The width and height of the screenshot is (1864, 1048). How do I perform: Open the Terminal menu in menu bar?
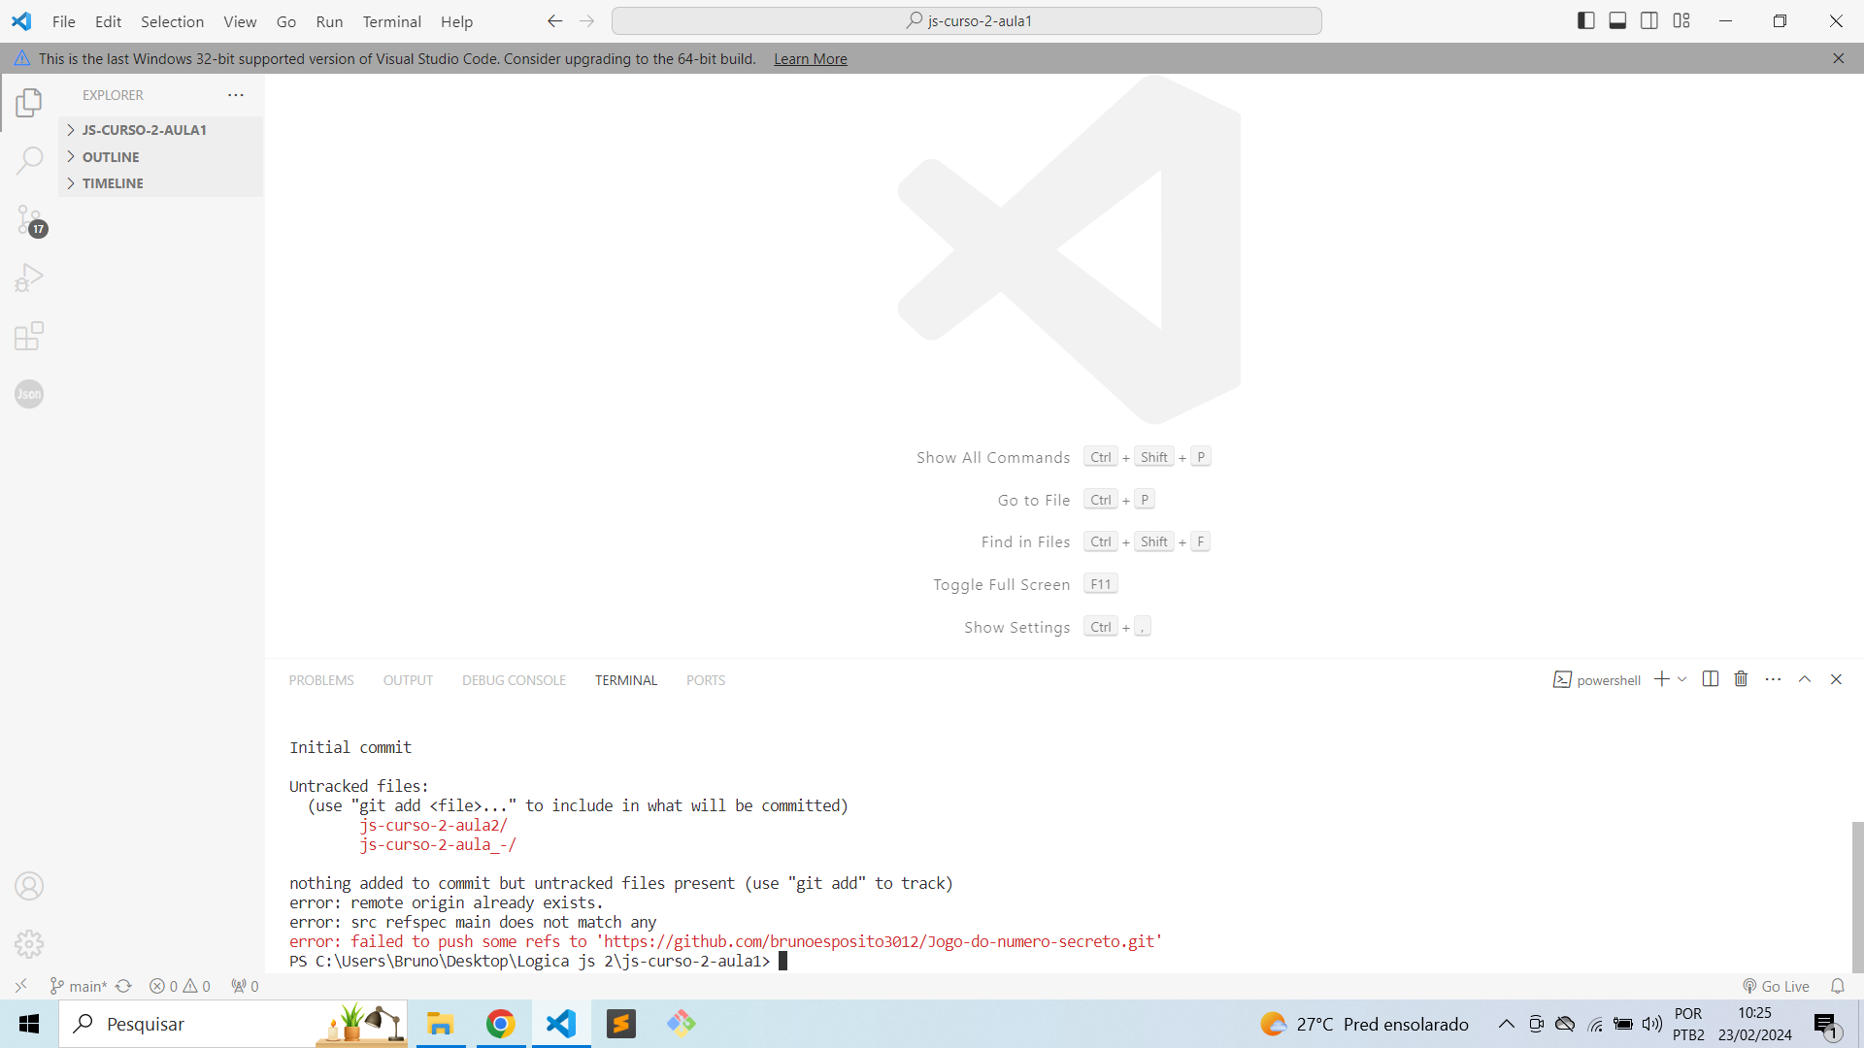[392, 20]
